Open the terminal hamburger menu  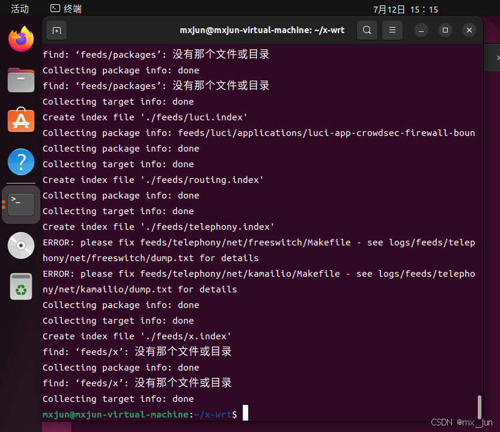pyautogui.click(x=392, y=30)
